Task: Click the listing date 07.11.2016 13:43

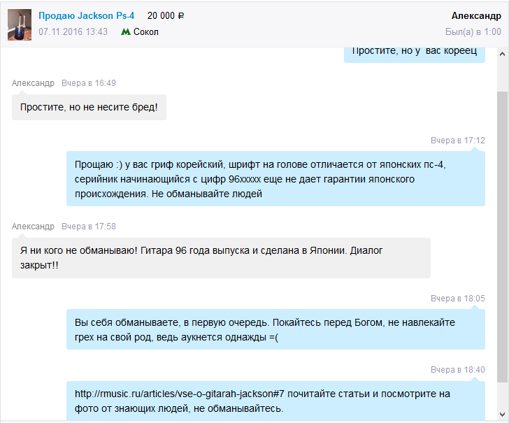Action: (x=73, y=32)
